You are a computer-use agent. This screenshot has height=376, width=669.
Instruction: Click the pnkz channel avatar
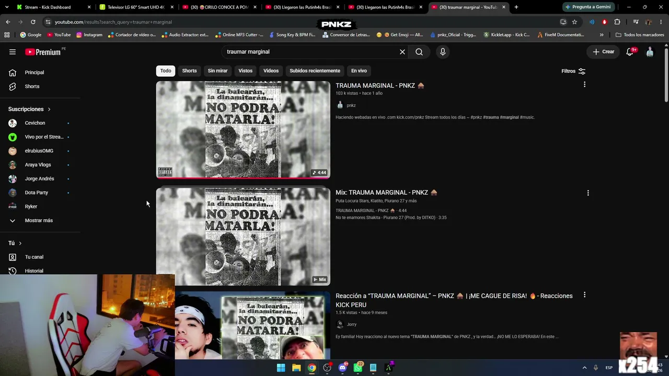pyautogui.click(x=340, y=105)
